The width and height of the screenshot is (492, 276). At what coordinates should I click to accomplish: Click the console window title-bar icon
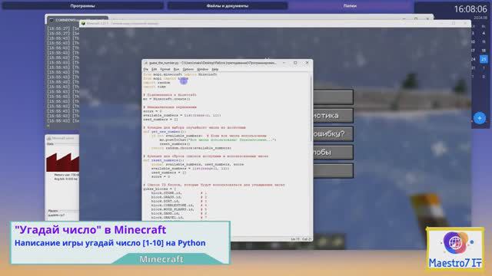pyautogui.click(x=52, y=20)
